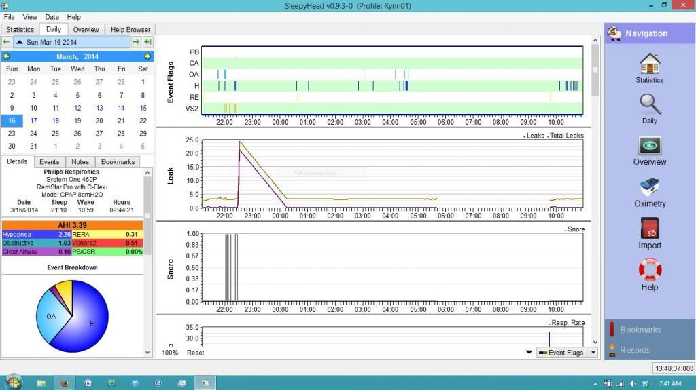Click Reset to restore graph zoom
Viewport: 696px width, 390px height.
[x=195, y=353]
